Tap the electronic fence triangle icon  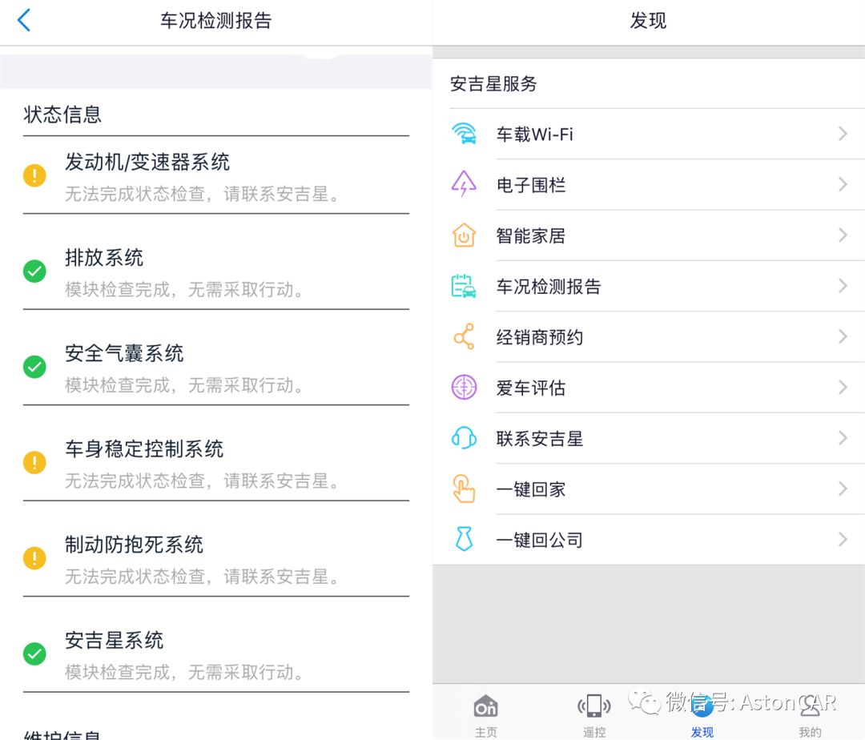(464, 185)
